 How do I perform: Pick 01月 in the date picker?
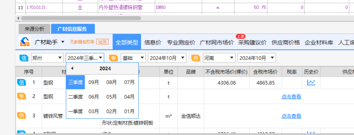[x=129, y=111]
